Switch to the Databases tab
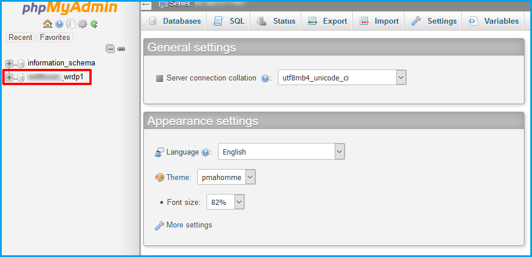The image size is (532, 257). pos(175,21)
